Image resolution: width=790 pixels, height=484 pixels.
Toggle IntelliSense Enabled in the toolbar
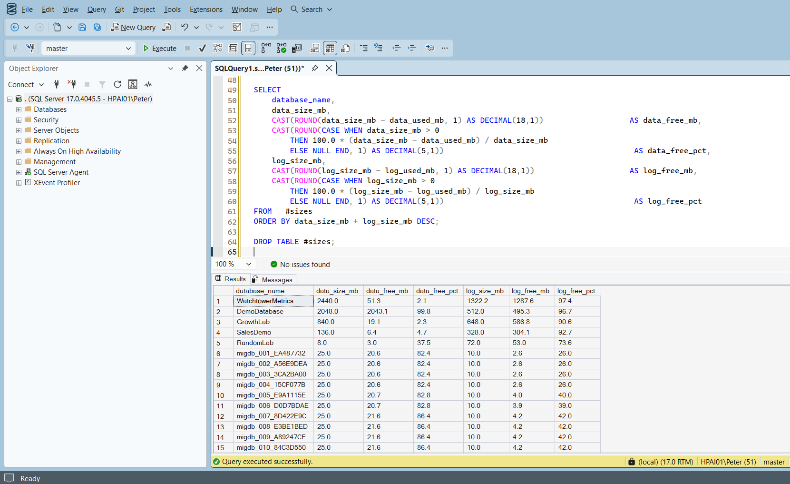pos(248,48)
